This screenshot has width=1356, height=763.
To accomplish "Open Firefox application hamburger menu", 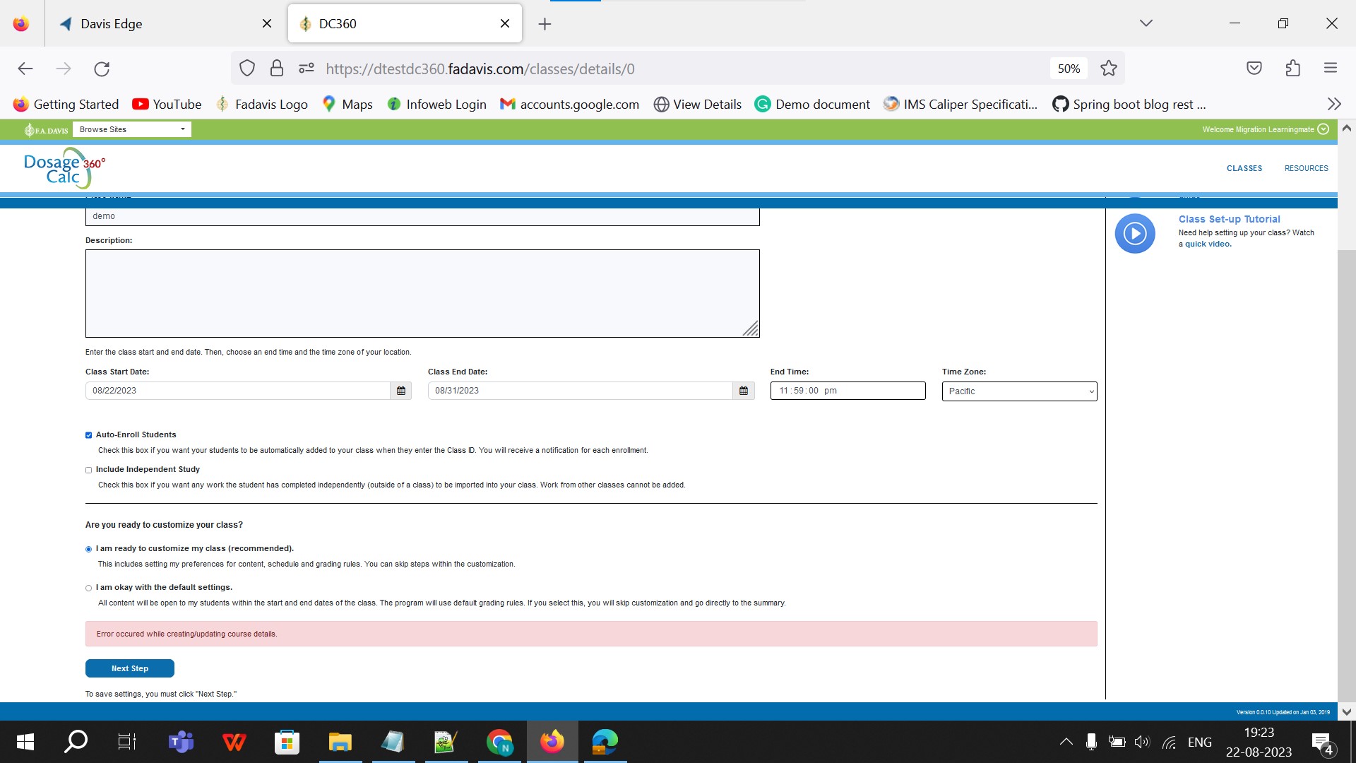I will (x=1331, y=69).
